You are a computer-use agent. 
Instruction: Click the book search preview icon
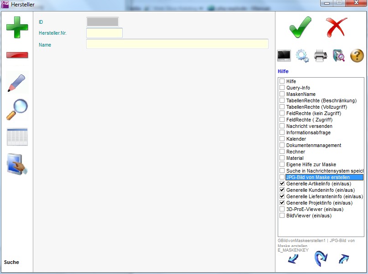tap(338, 56)
